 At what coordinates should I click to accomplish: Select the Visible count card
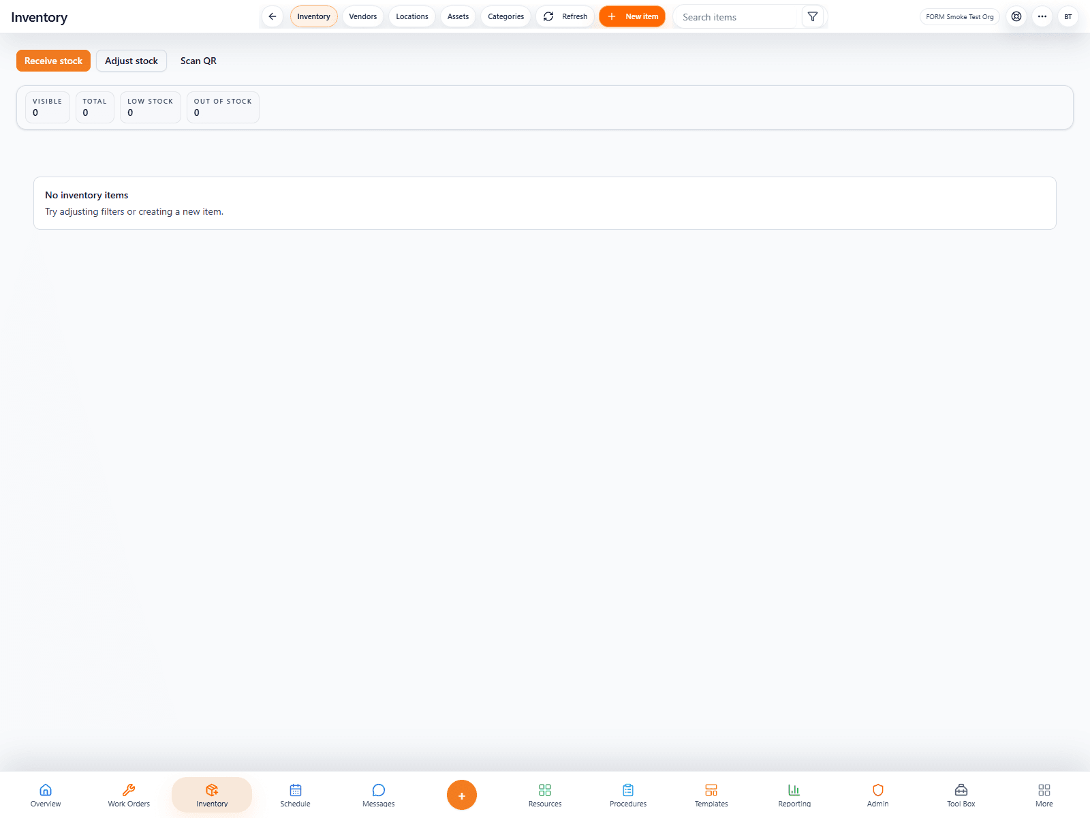[x=48, y=107]
